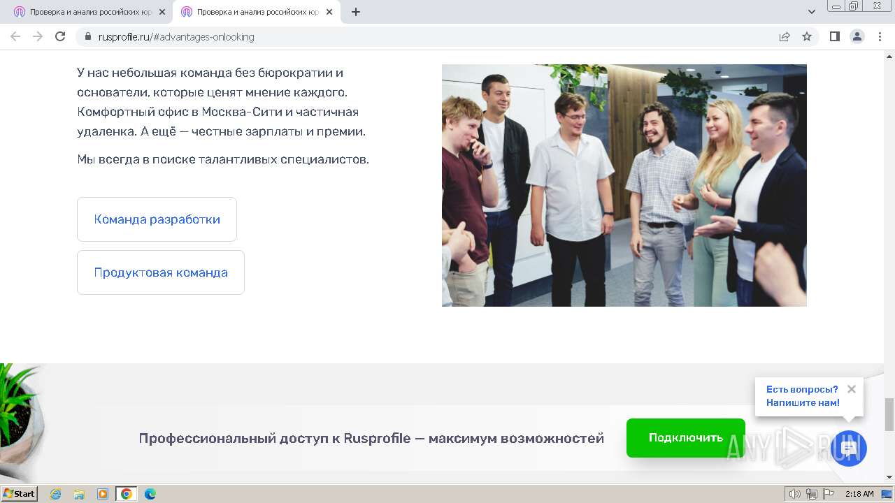Click the browser forward arrow
The height and width of the screenshot is (503, 895).
coord(38,37)
